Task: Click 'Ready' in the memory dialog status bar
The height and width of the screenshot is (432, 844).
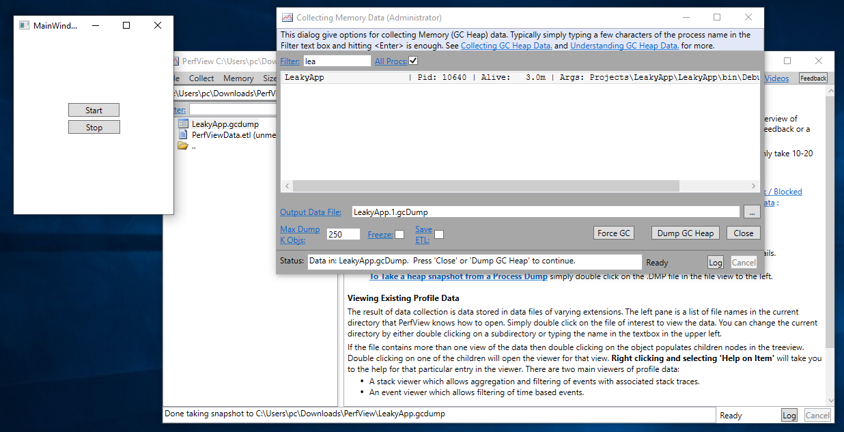Action: point(657,263)
